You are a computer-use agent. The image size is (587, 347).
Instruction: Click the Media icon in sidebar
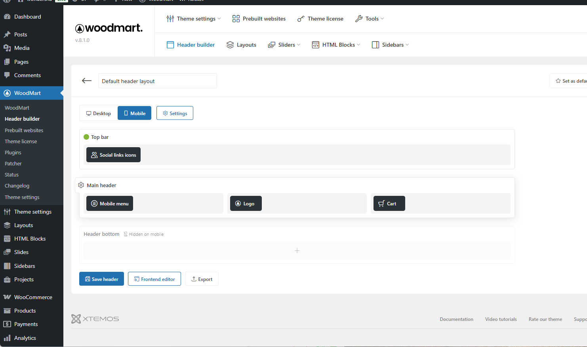[x=7, y=48]
